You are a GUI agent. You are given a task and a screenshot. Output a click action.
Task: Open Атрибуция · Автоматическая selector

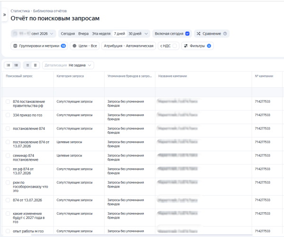pos(129,46)
